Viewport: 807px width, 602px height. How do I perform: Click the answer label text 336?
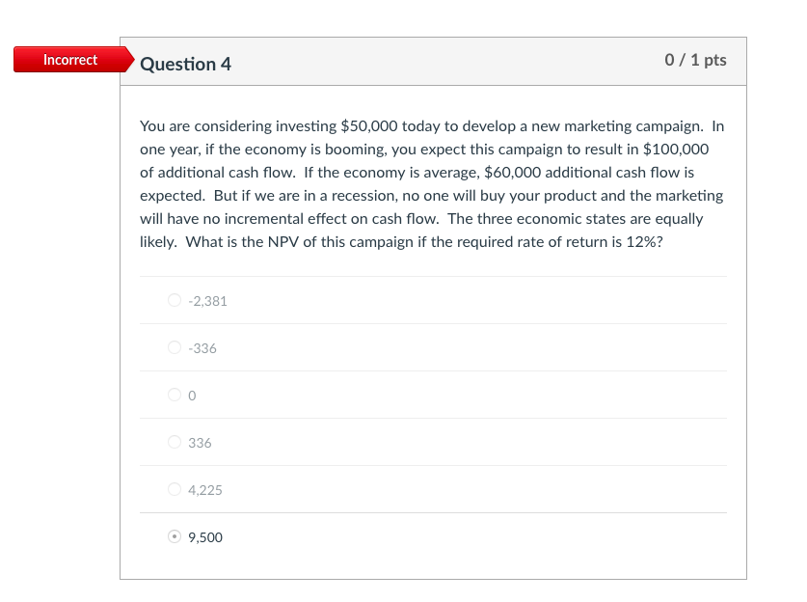[200, 442]
